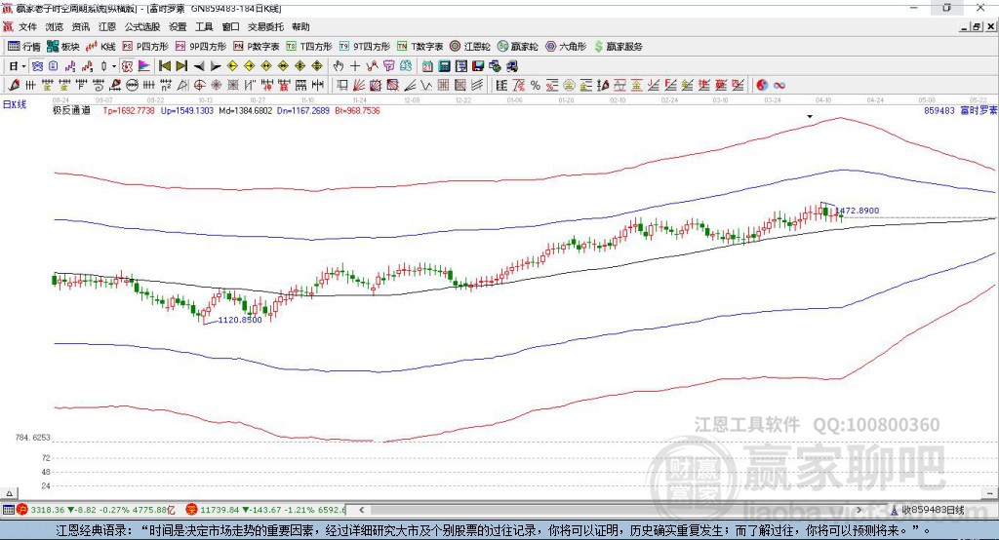This screenshot has height=540, width=999.
Task: Click Shanghai index 3318.36 status entry
Action: coord(96,510)
